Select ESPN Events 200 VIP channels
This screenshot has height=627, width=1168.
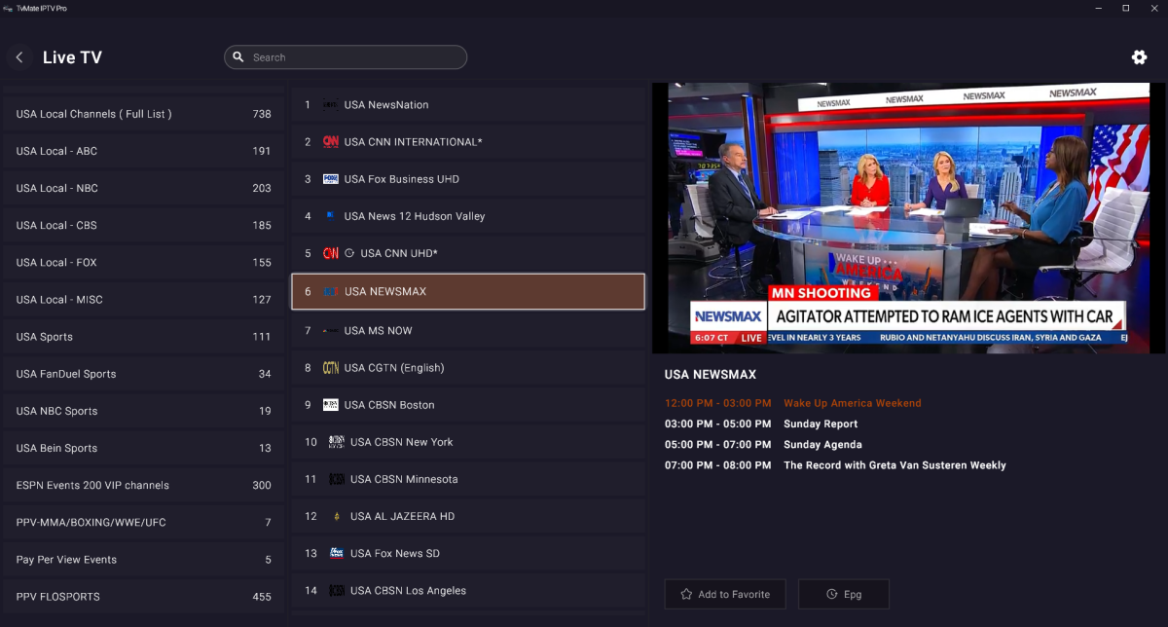point(143,485)
